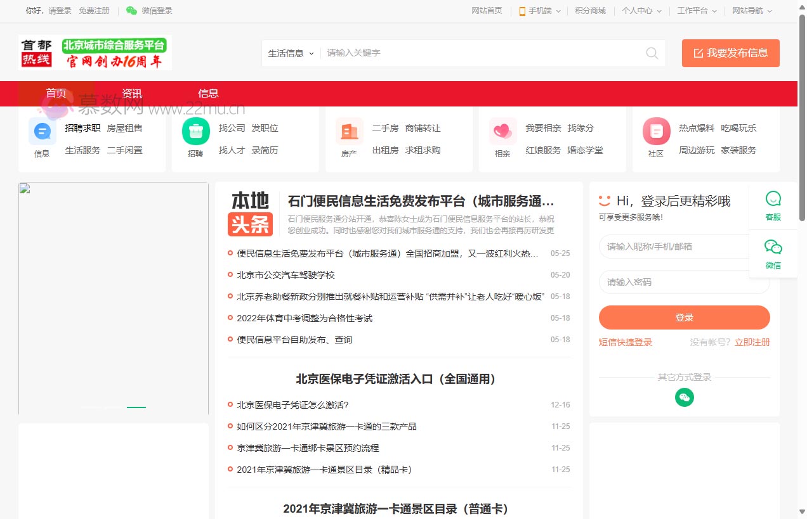This screenshot has height=519, width=807.
Task: Select the 招聘 (jobs) category icon
Action: (x=195, y=131)
